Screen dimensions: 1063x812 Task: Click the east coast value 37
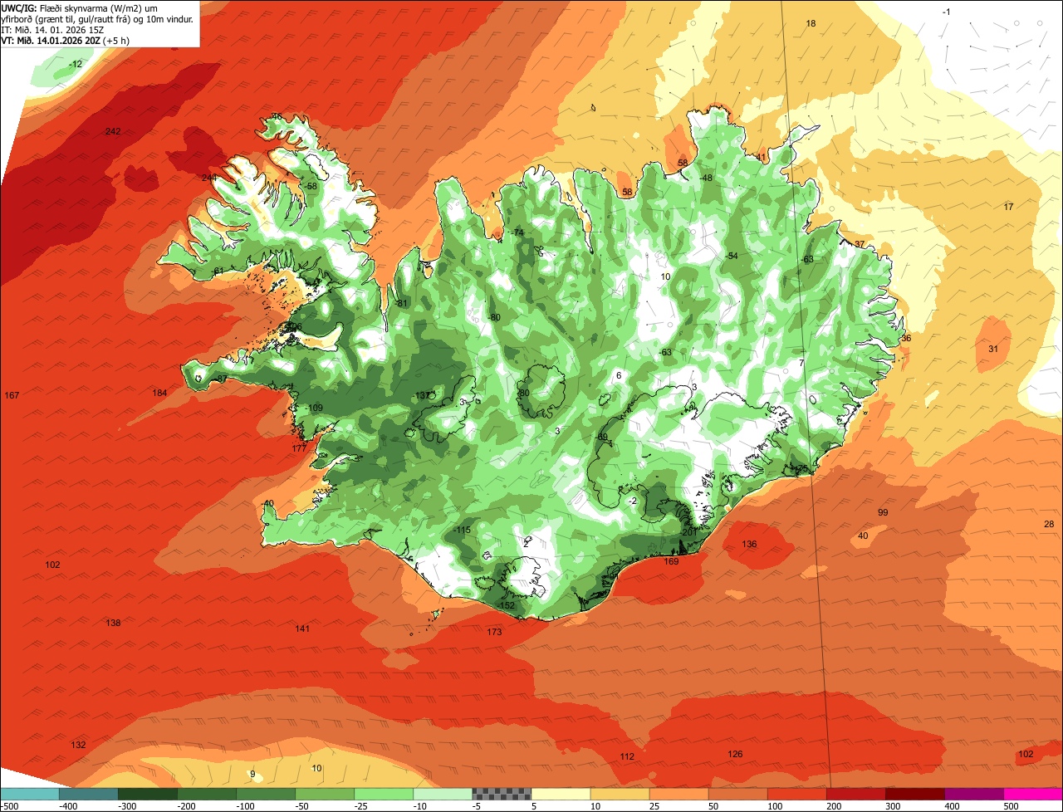[x=860, y=244]
